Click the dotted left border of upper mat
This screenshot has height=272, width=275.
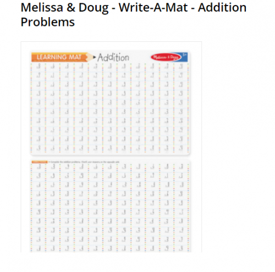click(x=31, y=108)
